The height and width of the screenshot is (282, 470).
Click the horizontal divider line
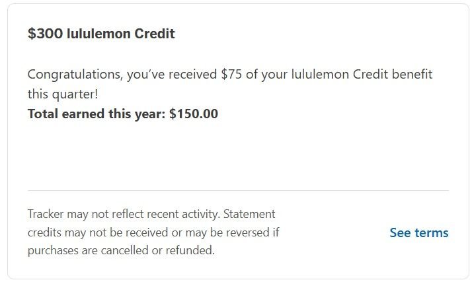(x=238, y=190)
